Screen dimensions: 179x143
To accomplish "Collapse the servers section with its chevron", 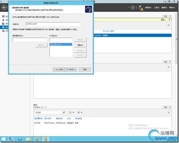I will click(x=169, y=25).
